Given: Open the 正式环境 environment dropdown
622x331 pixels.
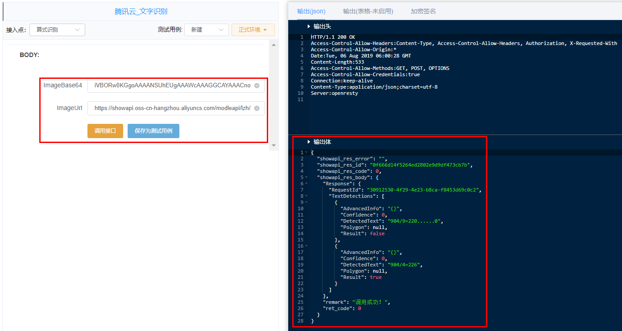Looking at the screenshot, I should 253,30.
